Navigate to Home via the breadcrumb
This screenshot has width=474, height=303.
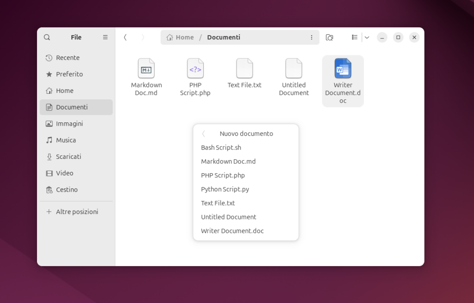tap(180, 37)
